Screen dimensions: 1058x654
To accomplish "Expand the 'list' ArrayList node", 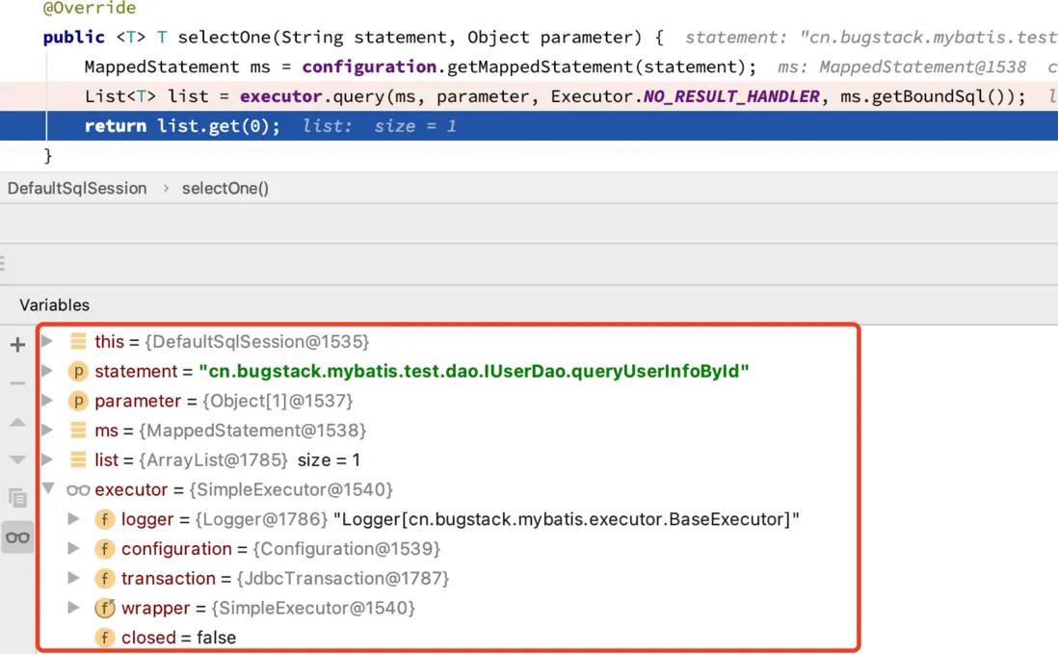I will (x=47, y=459).
